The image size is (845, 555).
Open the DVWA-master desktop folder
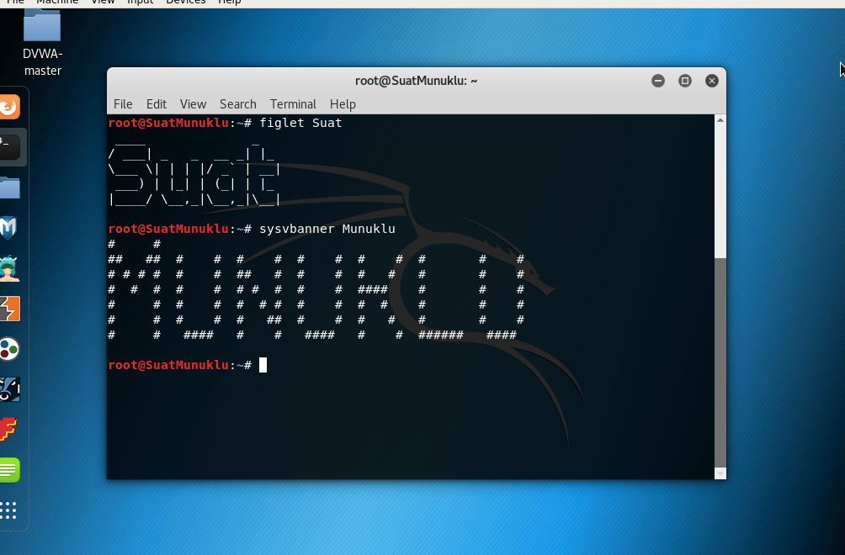[42, 43]
